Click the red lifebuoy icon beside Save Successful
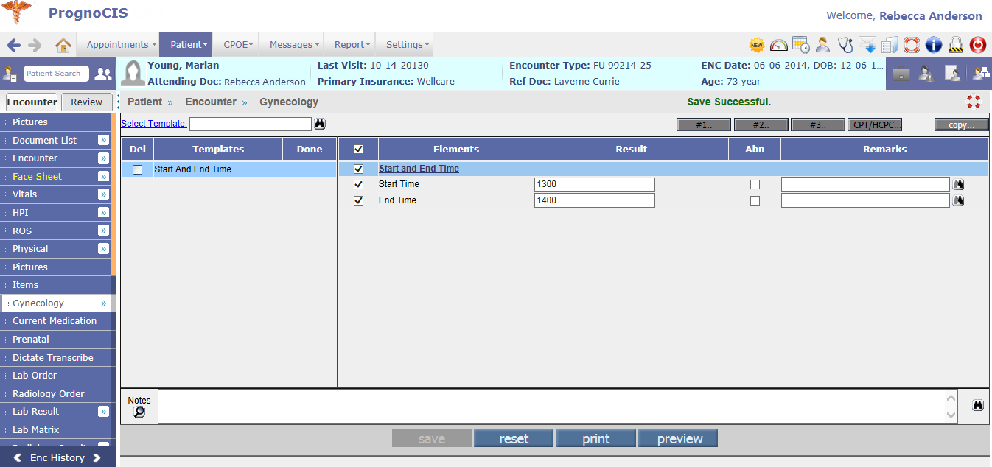The image size is (992, 467). (974, 102)
